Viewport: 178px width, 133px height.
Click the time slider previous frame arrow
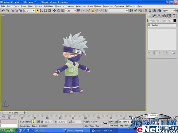[1, 113]
